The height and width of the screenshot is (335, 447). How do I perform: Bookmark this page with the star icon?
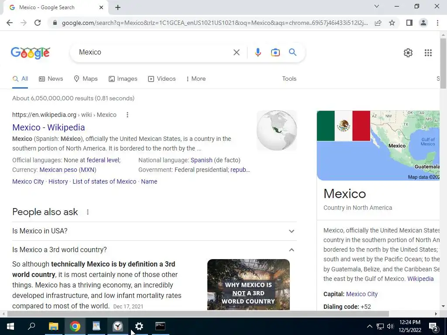pyautogui.click(x=392, y=23)
